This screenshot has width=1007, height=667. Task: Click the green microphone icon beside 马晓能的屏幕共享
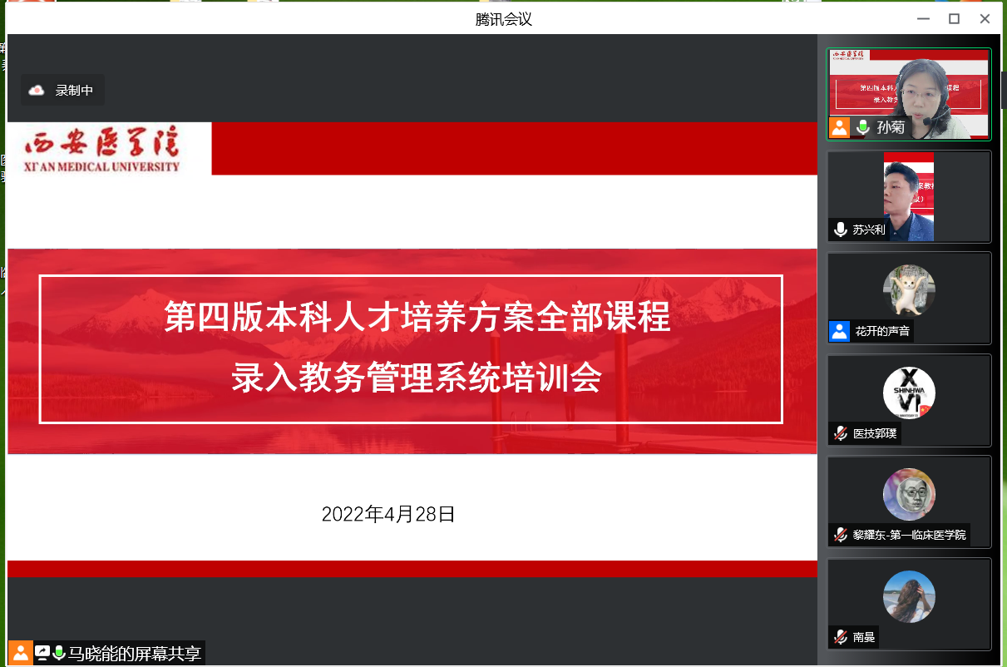tap(59, 653)
